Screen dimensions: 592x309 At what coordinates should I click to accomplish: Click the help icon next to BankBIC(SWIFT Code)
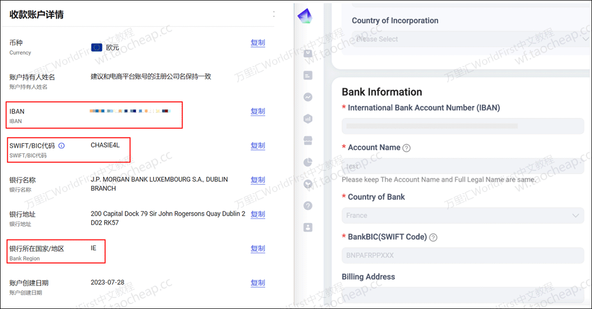tap(433, 237)
